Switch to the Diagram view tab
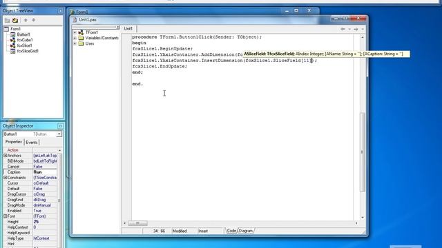 pos(246,231)
